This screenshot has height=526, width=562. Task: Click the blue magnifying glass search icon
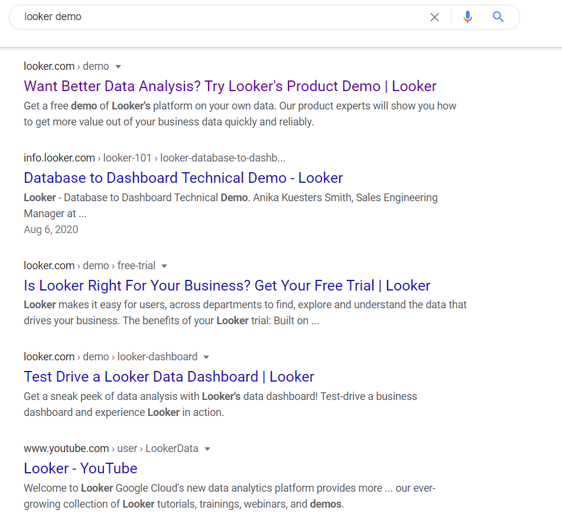(498, 17)
